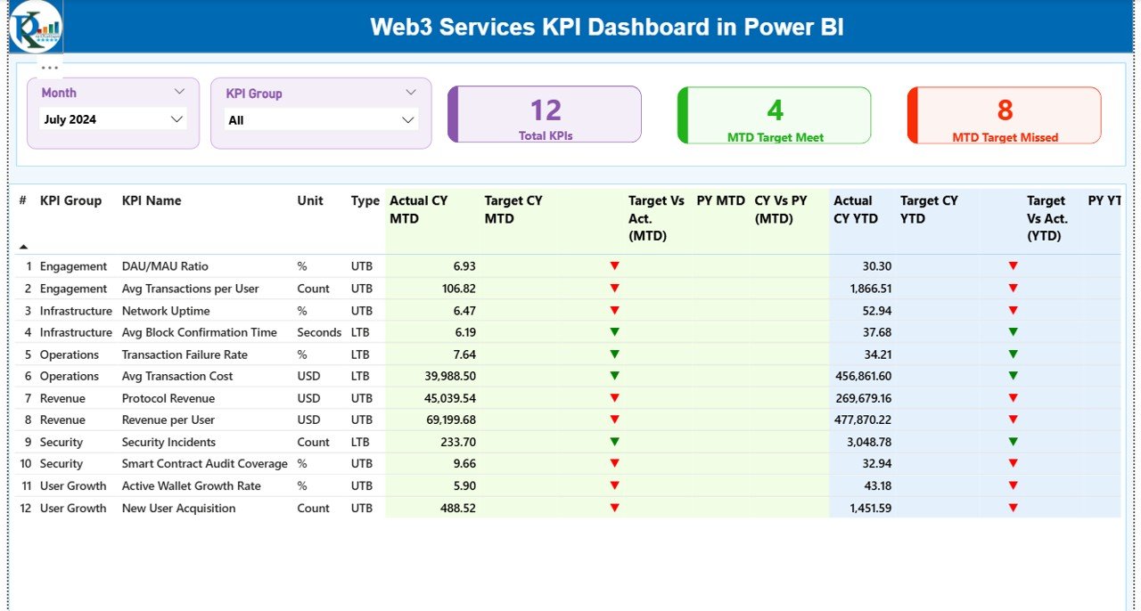Image resolution: width=1141 pixels, height=611 pixels.
Task: Click the green YTD indicator for Security Incidents
Action: point(1012,442)
